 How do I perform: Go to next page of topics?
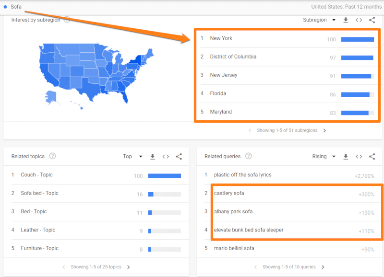pos(128,267)
